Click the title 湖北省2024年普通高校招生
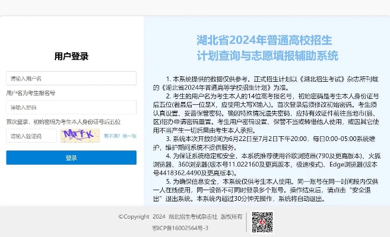 pos(264,40)
